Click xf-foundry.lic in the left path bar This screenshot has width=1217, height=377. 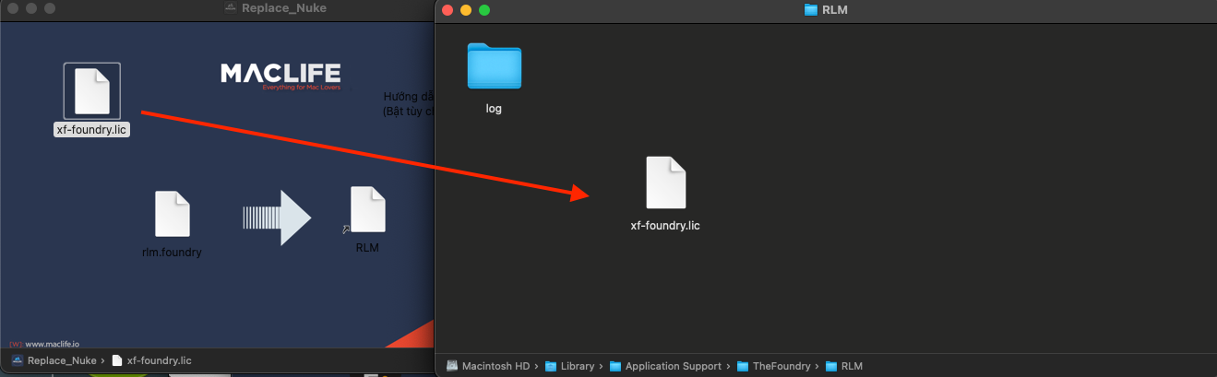(x=159, y=360)
